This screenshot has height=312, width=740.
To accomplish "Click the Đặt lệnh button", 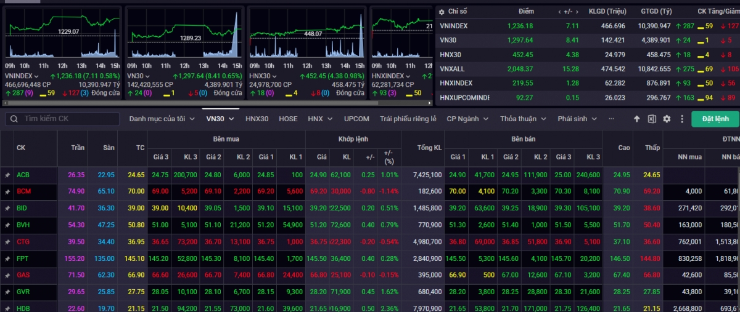I will [x=715, y=119].
